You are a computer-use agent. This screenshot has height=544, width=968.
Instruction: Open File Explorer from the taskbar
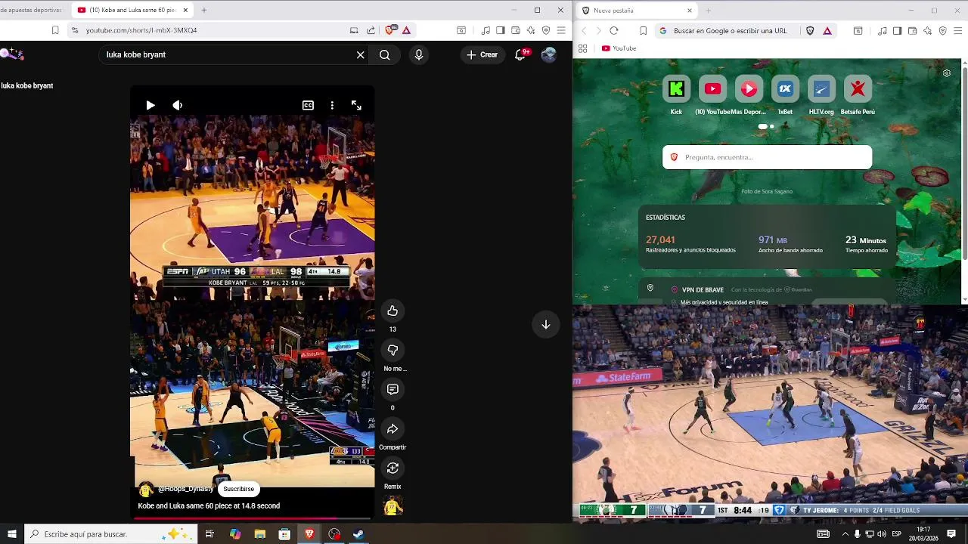[x=260, y=534]
